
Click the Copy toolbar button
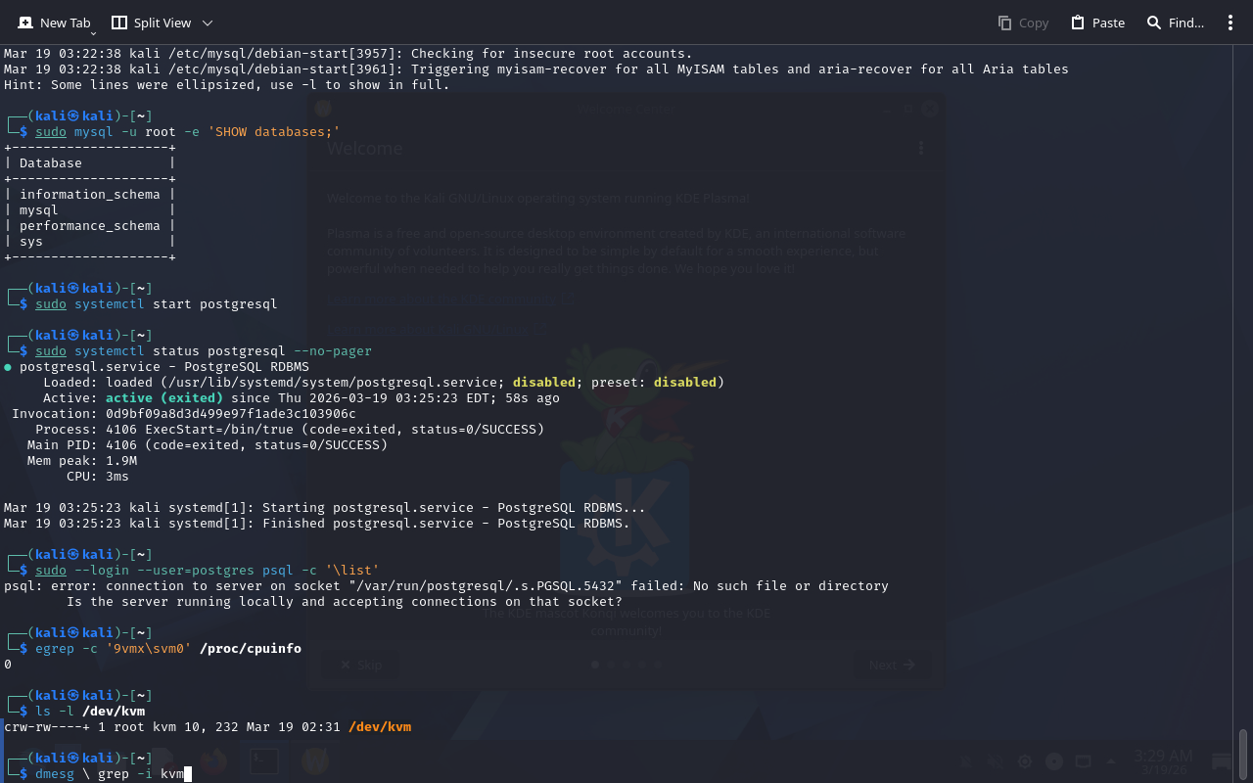point(1023,23)
